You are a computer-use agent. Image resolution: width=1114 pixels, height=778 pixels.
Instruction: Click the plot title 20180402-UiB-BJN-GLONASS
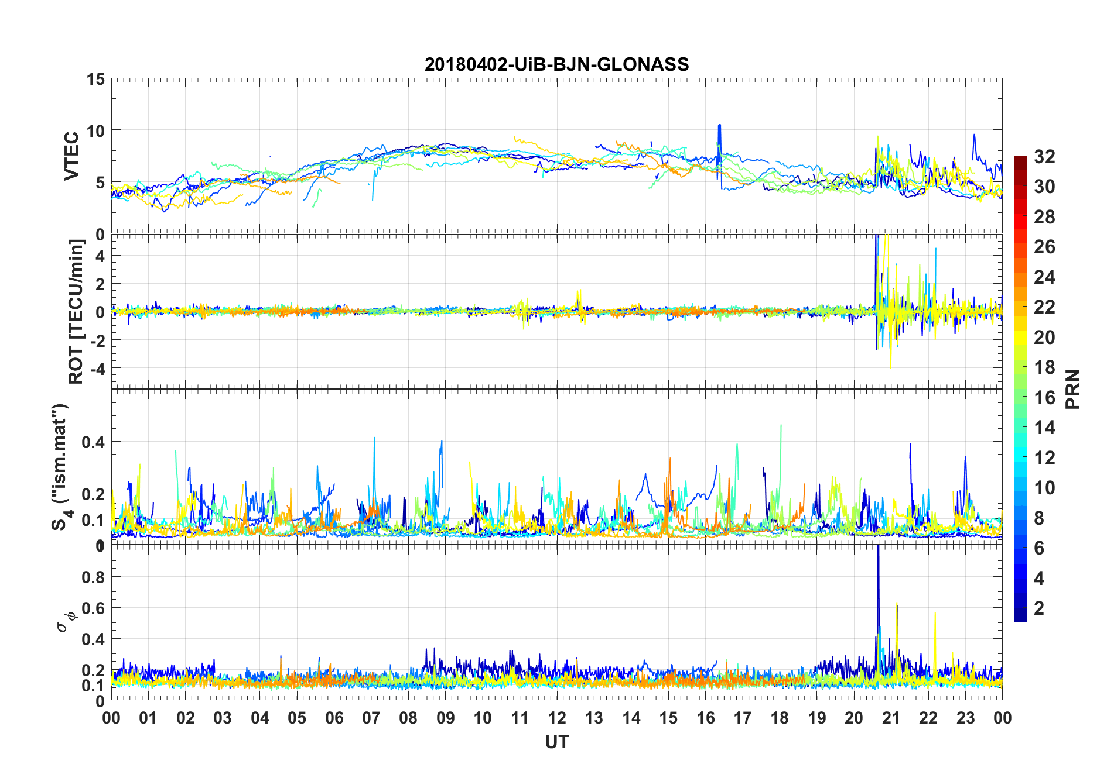pos(556,64)
